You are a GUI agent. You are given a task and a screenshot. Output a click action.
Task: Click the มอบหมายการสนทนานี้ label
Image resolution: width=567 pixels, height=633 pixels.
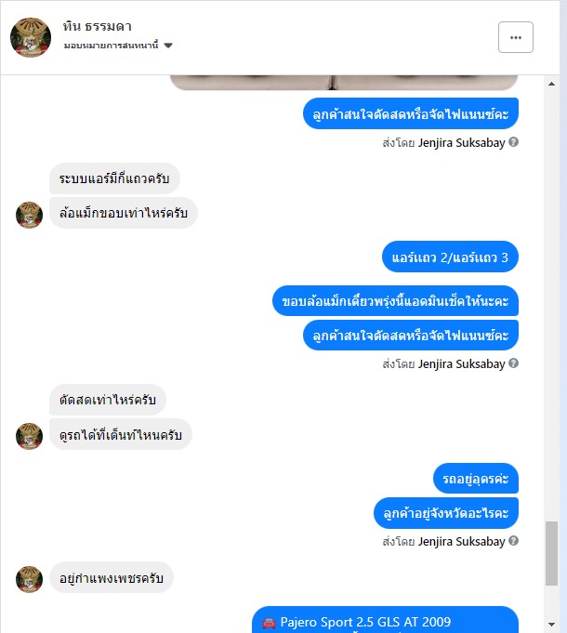click(x=111, y=46)
